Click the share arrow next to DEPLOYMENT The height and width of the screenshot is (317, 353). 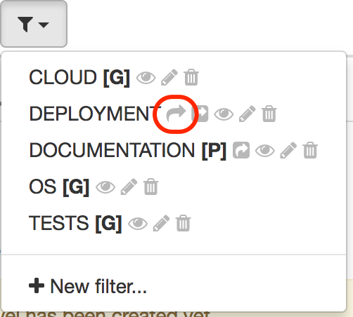(x=176, y=114)
